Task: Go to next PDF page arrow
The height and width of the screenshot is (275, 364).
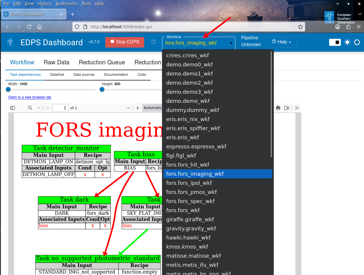Action: pos(48,108)
